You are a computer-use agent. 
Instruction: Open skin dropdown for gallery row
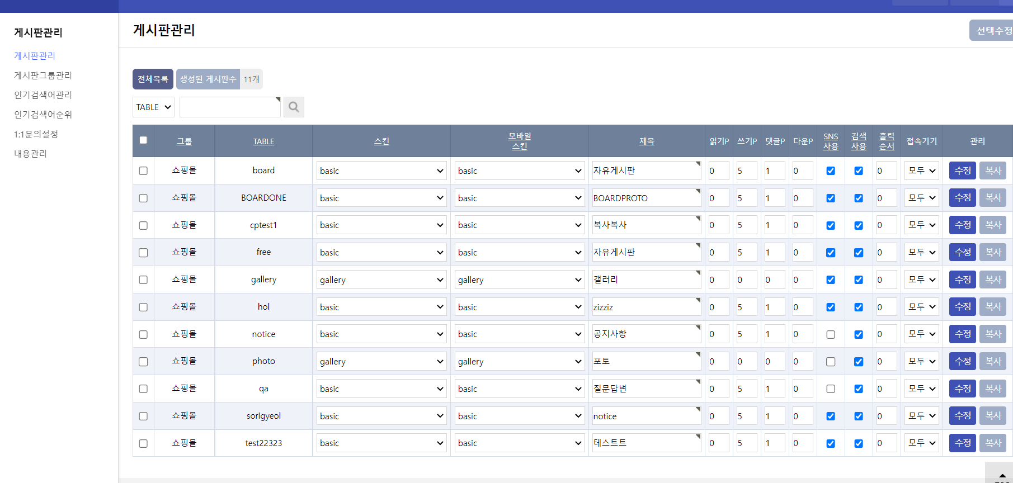pyautogui.click(x=381, y=280)
